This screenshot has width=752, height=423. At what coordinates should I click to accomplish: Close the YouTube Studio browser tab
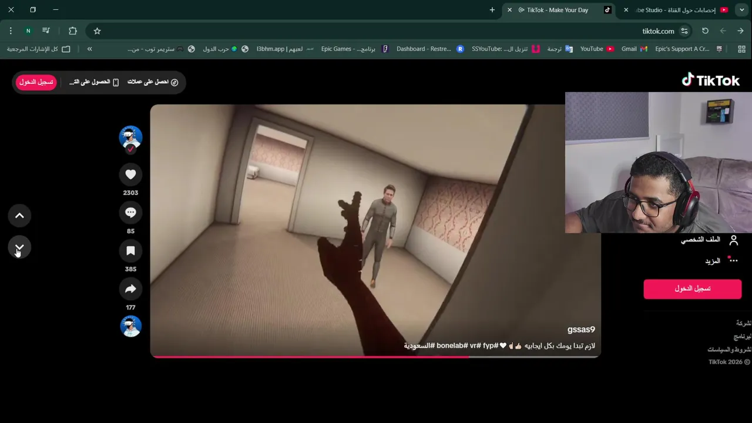point(626,10)
